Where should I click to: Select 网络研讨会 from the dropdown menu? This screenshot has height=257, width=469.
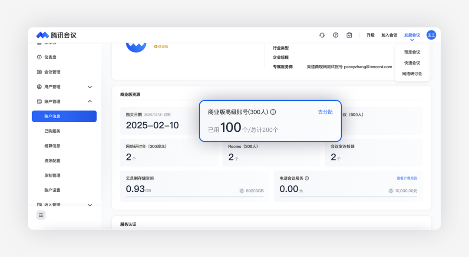(412, 74)
